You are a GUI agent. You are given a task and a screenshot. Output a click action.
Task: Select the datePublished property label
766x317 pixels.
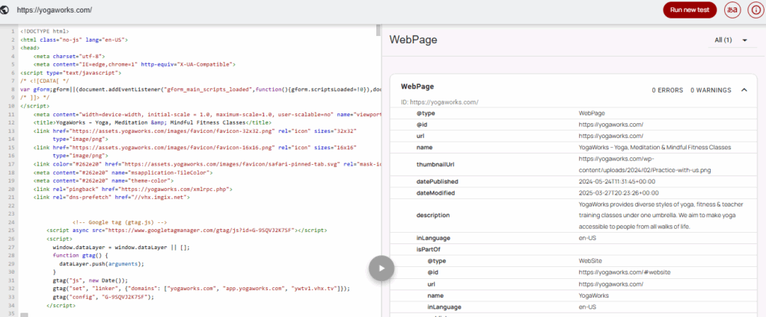pos(437,182)
